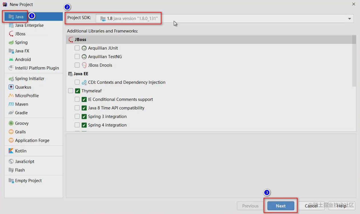Click the Java EE group header
The width and height of the screenshot is (360, 214).
click(209, 74)
